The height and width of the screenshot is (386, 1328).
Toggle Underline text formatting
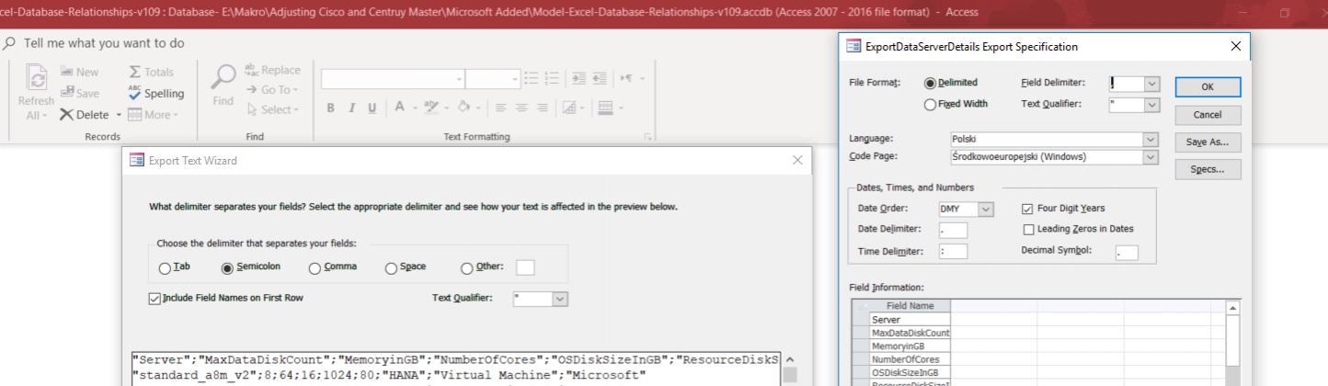372,108
